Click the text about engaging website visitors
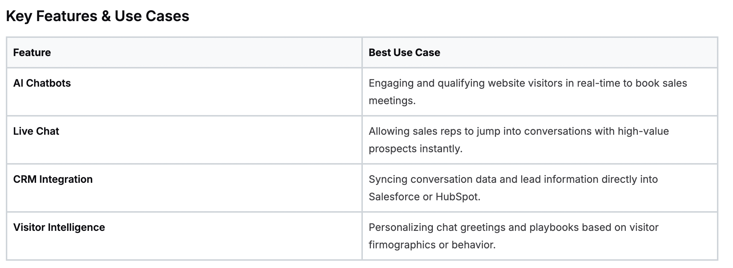The image size is (733, 268). pyautogui.click(x=528, y=92)
